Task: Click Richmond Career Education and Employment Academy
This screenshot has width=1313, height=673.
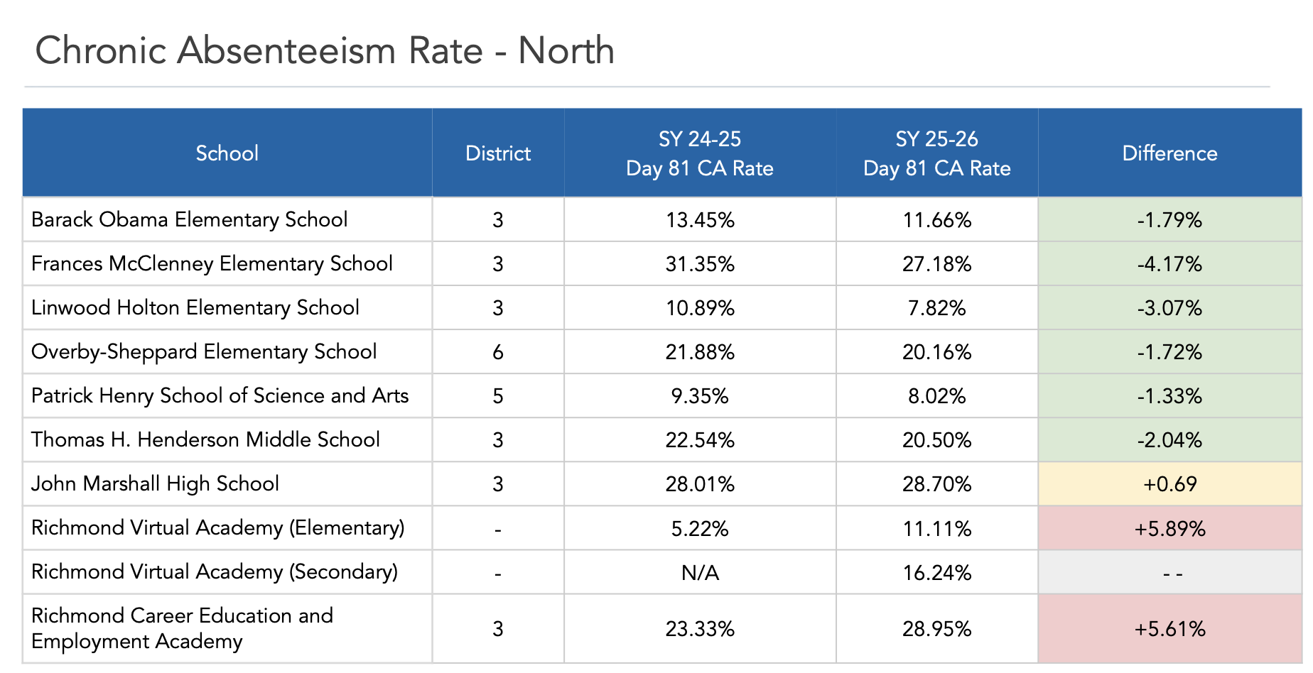Action: 182,628
